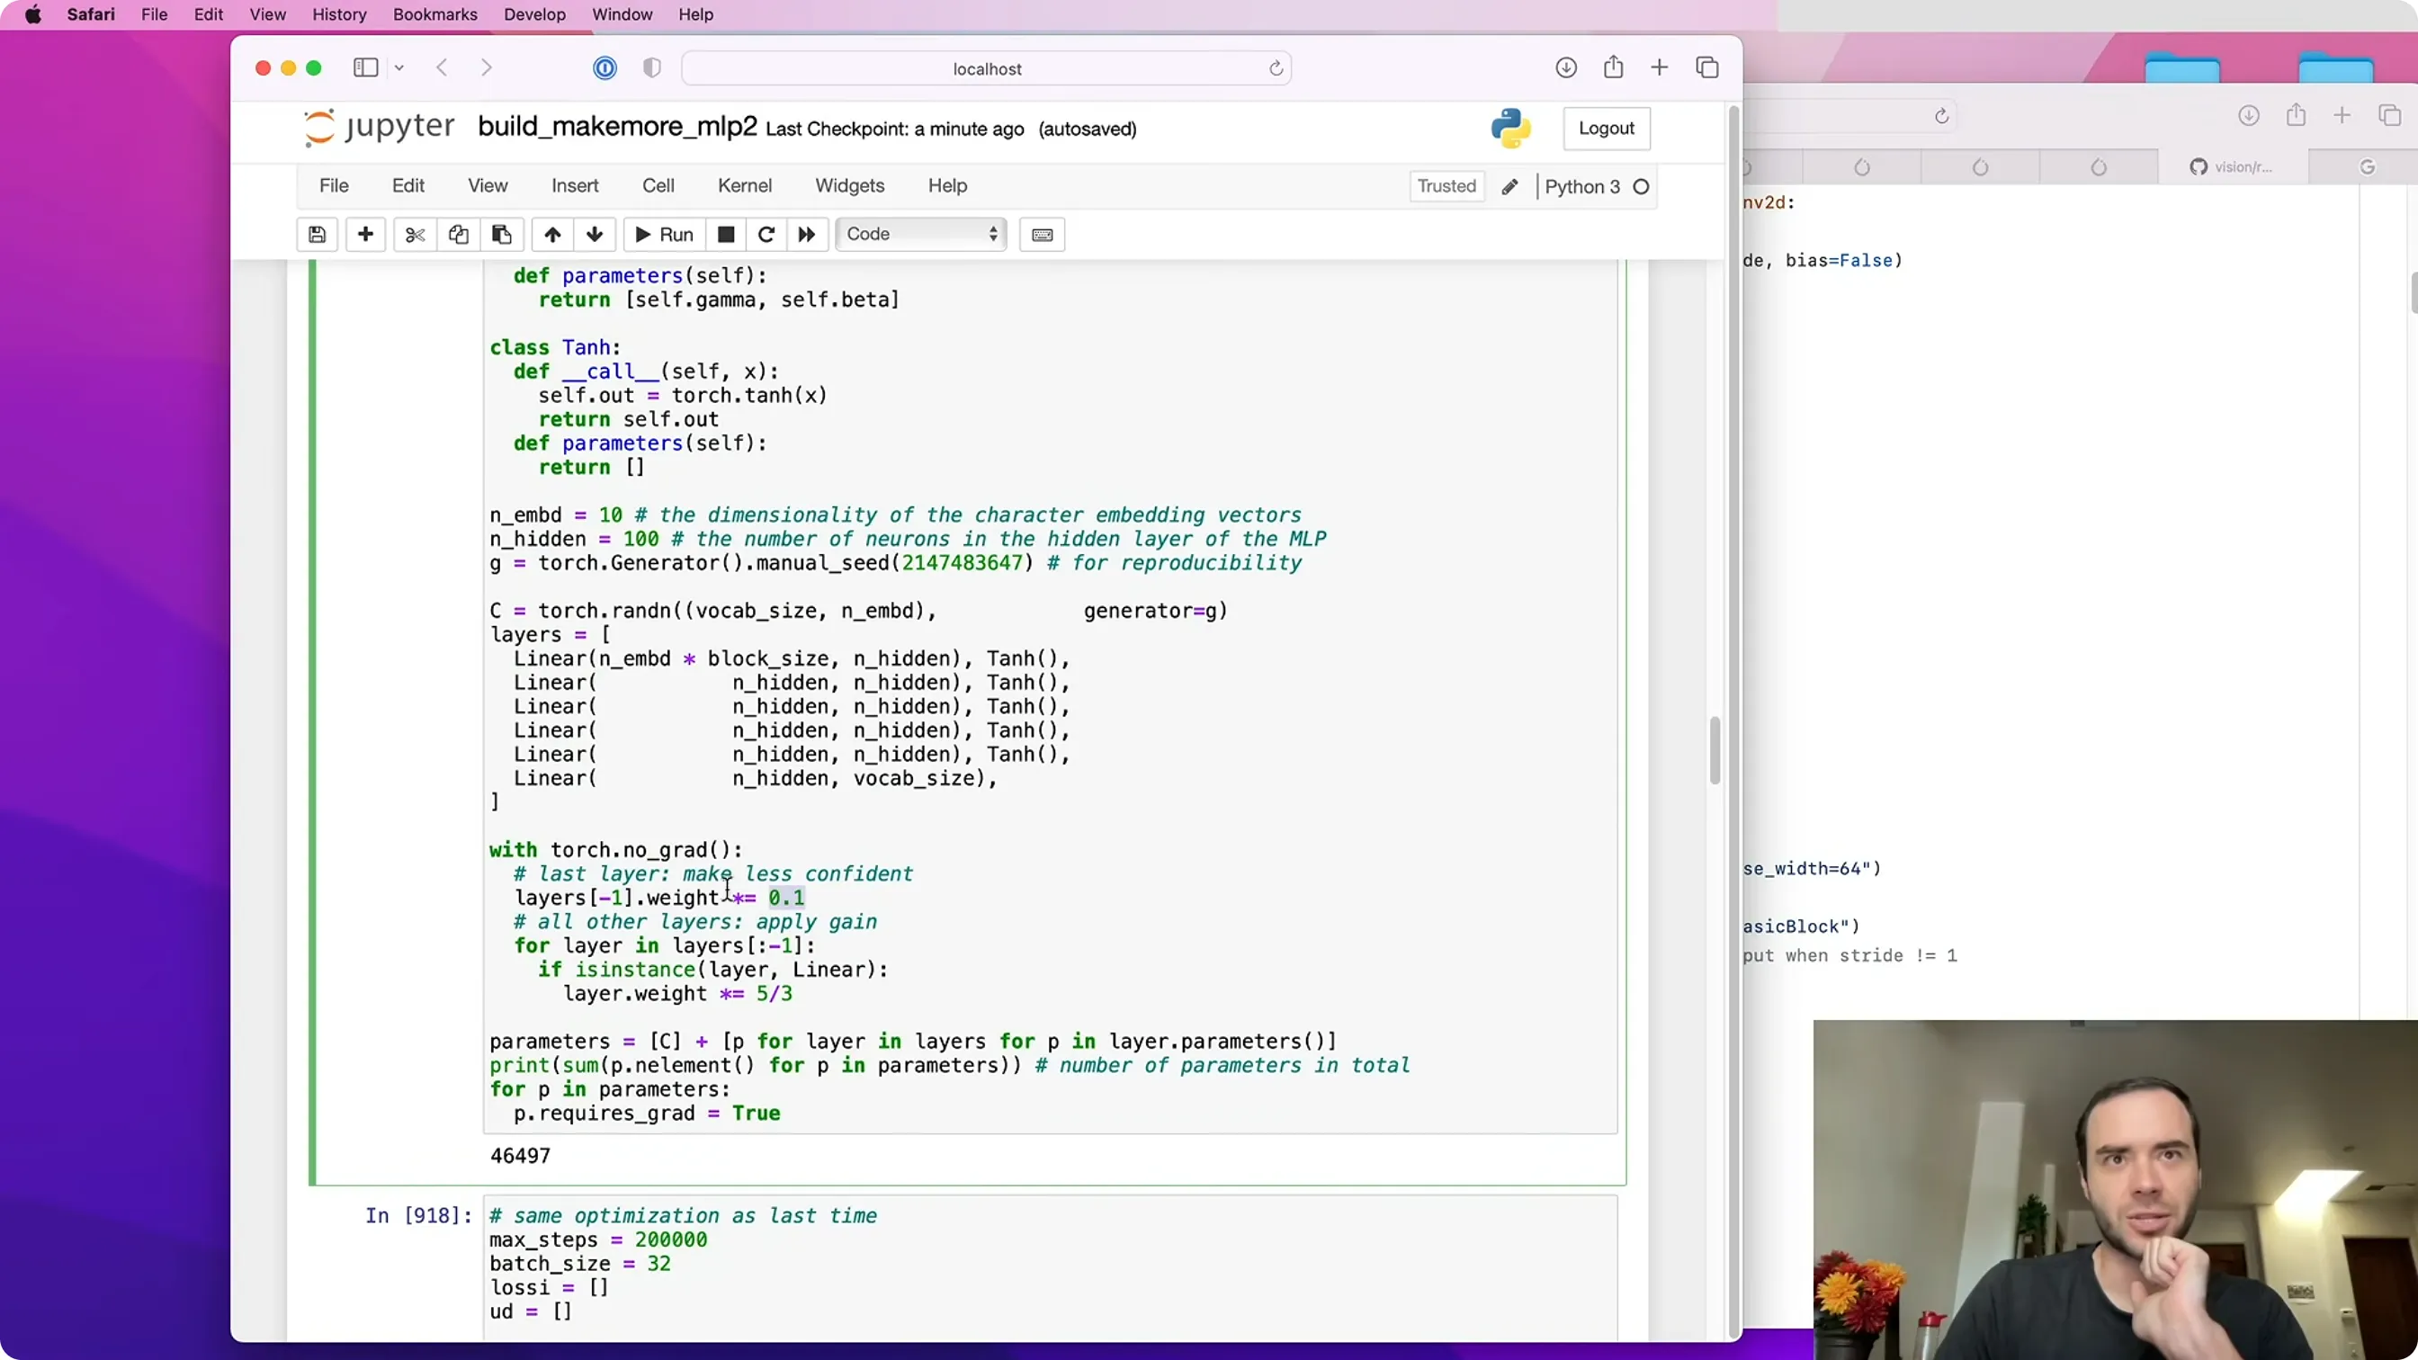Click the Logout button
2418x1360 pixels.
click(1606, 129)
